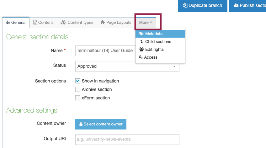Click the Status dropdown arrow
The image size is (266, 148).
click(x=174, y=66)
